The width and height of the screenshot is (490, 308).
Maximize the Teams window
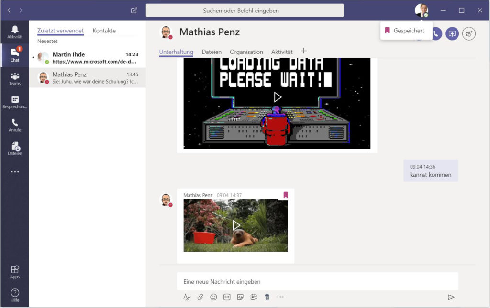click(x=462, y=11)
